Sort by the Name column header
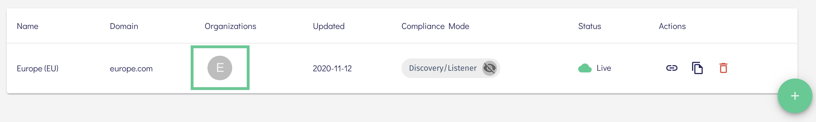 (x=27, y=26)
